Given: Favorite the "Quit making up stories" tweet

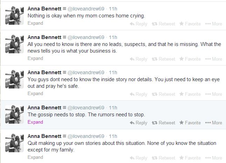Looking at the screenshot, I should click(x=190, y=158).
